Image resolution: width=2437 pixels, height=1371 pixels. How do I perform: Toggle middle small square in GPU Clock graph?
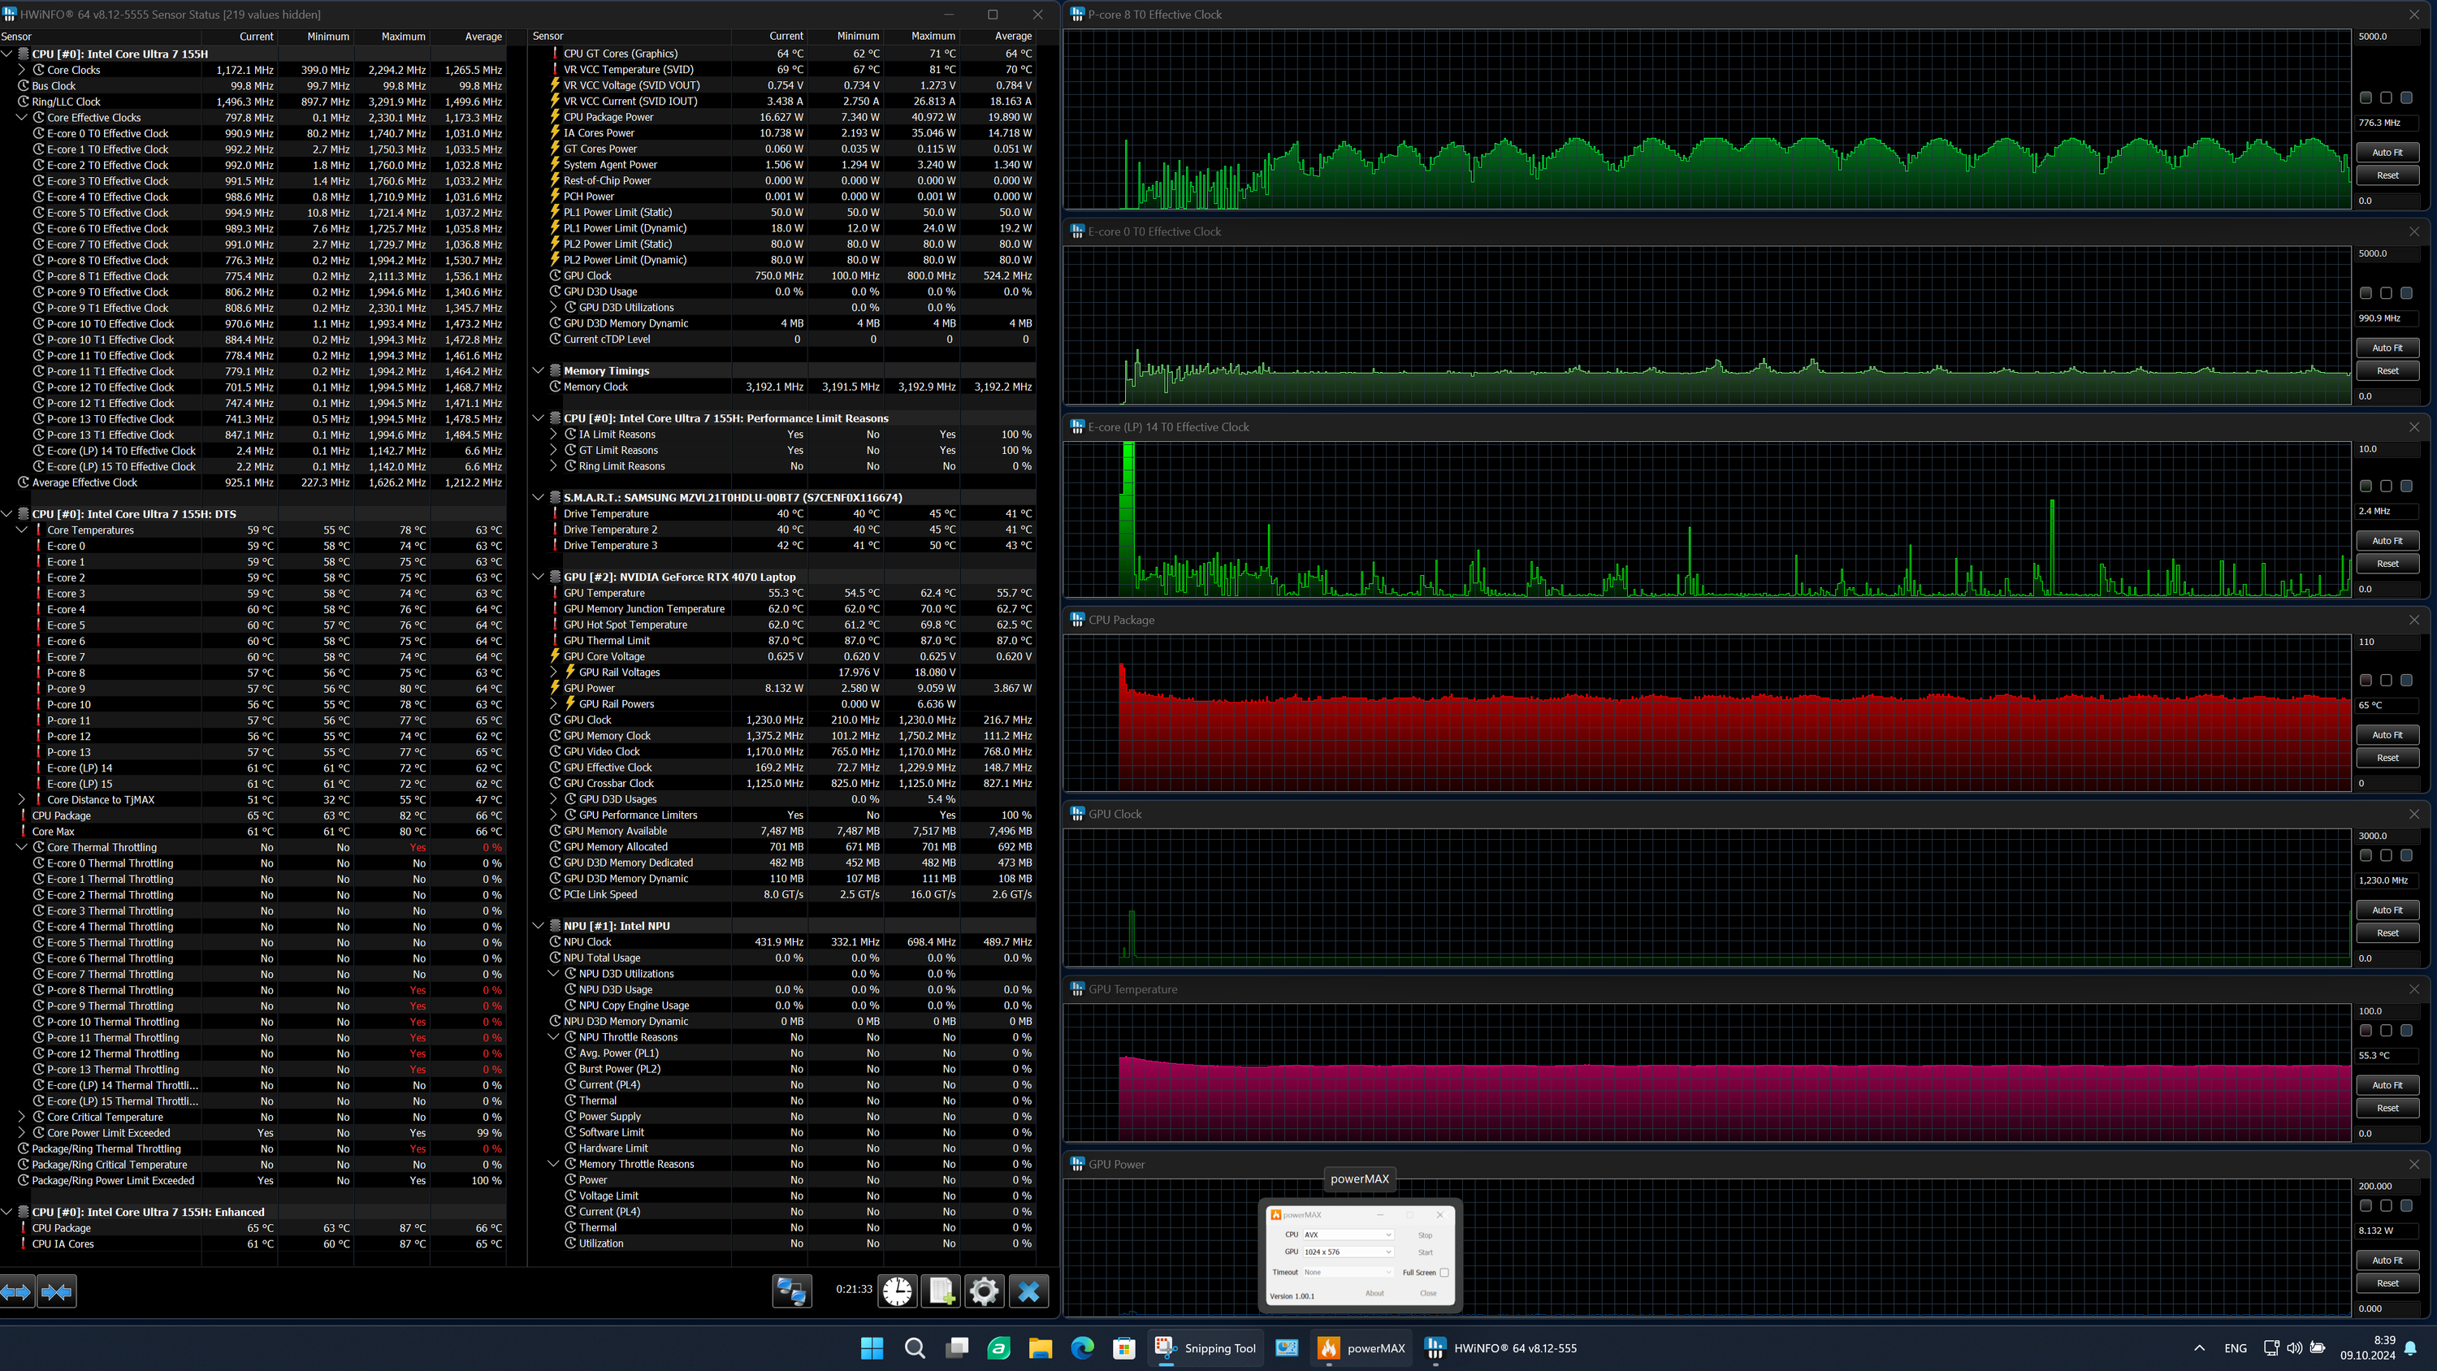point(2386,855)
